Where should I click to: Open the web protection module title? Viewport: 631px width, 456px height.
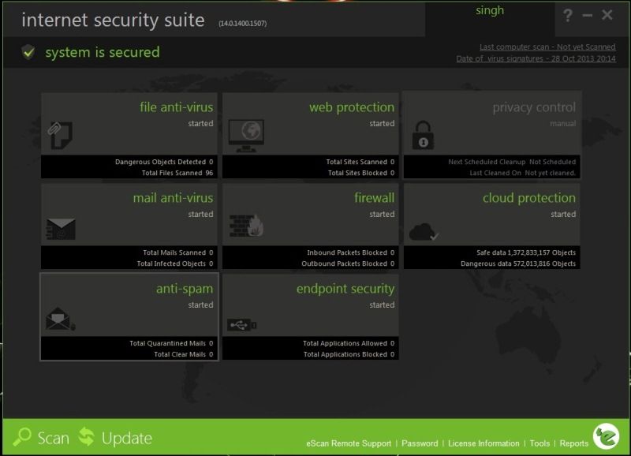coord(352,107)
